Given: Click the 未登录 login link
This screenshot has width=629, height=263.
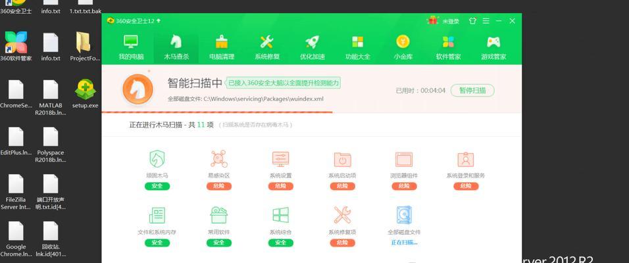Looking at the screenshot, I should click(451, 21).
